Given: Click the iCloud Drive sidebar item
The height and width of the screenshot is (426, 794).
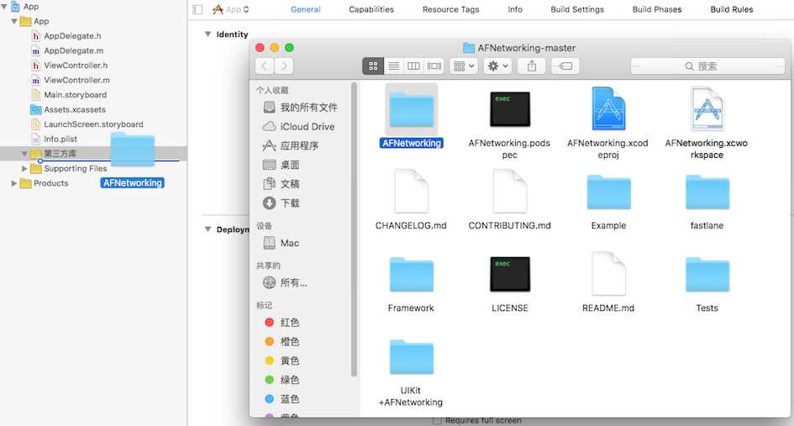Looking at the screenshot, I should (307, 126).
